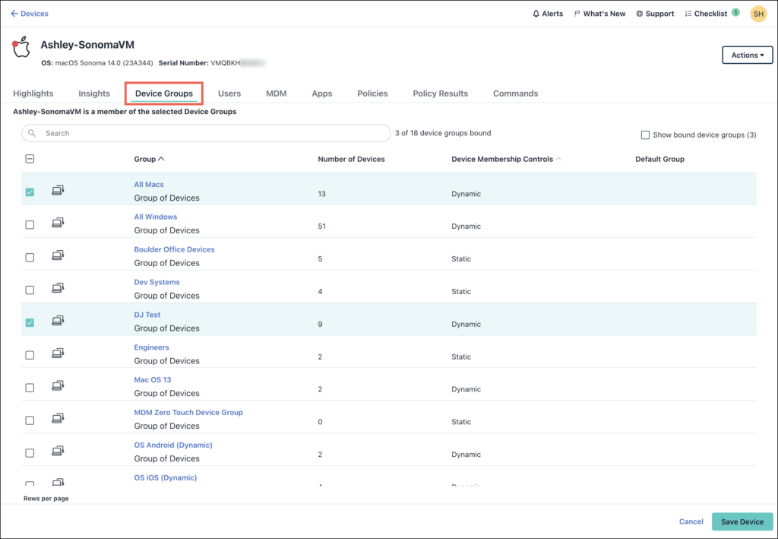Uncheck the All Macs group checkbox
Image resolution: width=778 pixels, height=539 pixels.
(x=30, y=192)
